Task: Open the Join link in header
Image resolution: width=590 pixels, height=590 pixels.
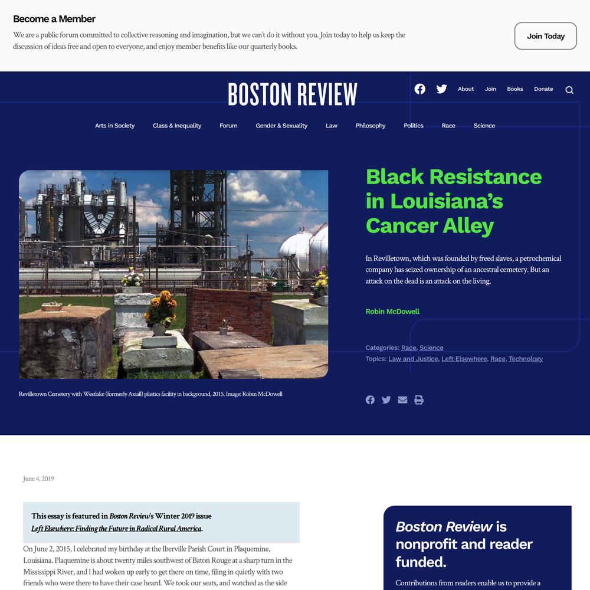Action: [x=490, y=89]
